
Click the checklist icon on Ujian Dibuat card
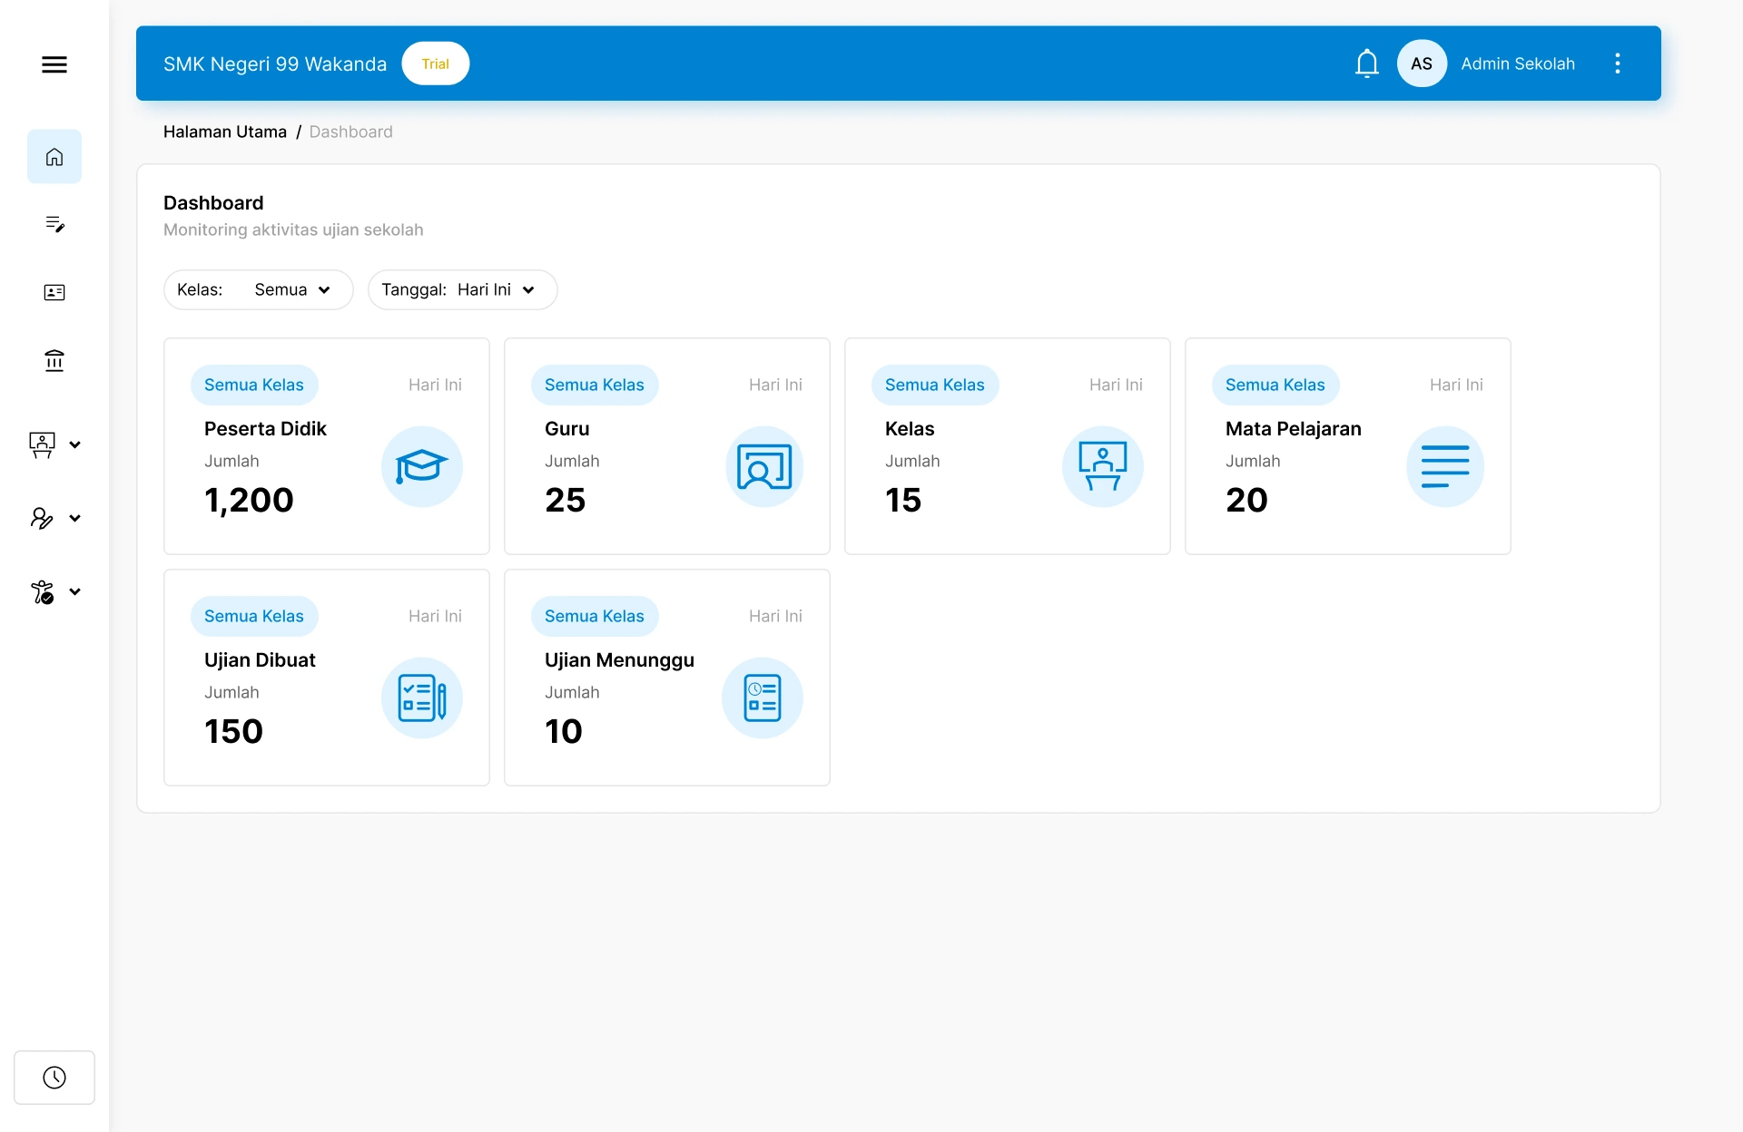tap(422, 698)
